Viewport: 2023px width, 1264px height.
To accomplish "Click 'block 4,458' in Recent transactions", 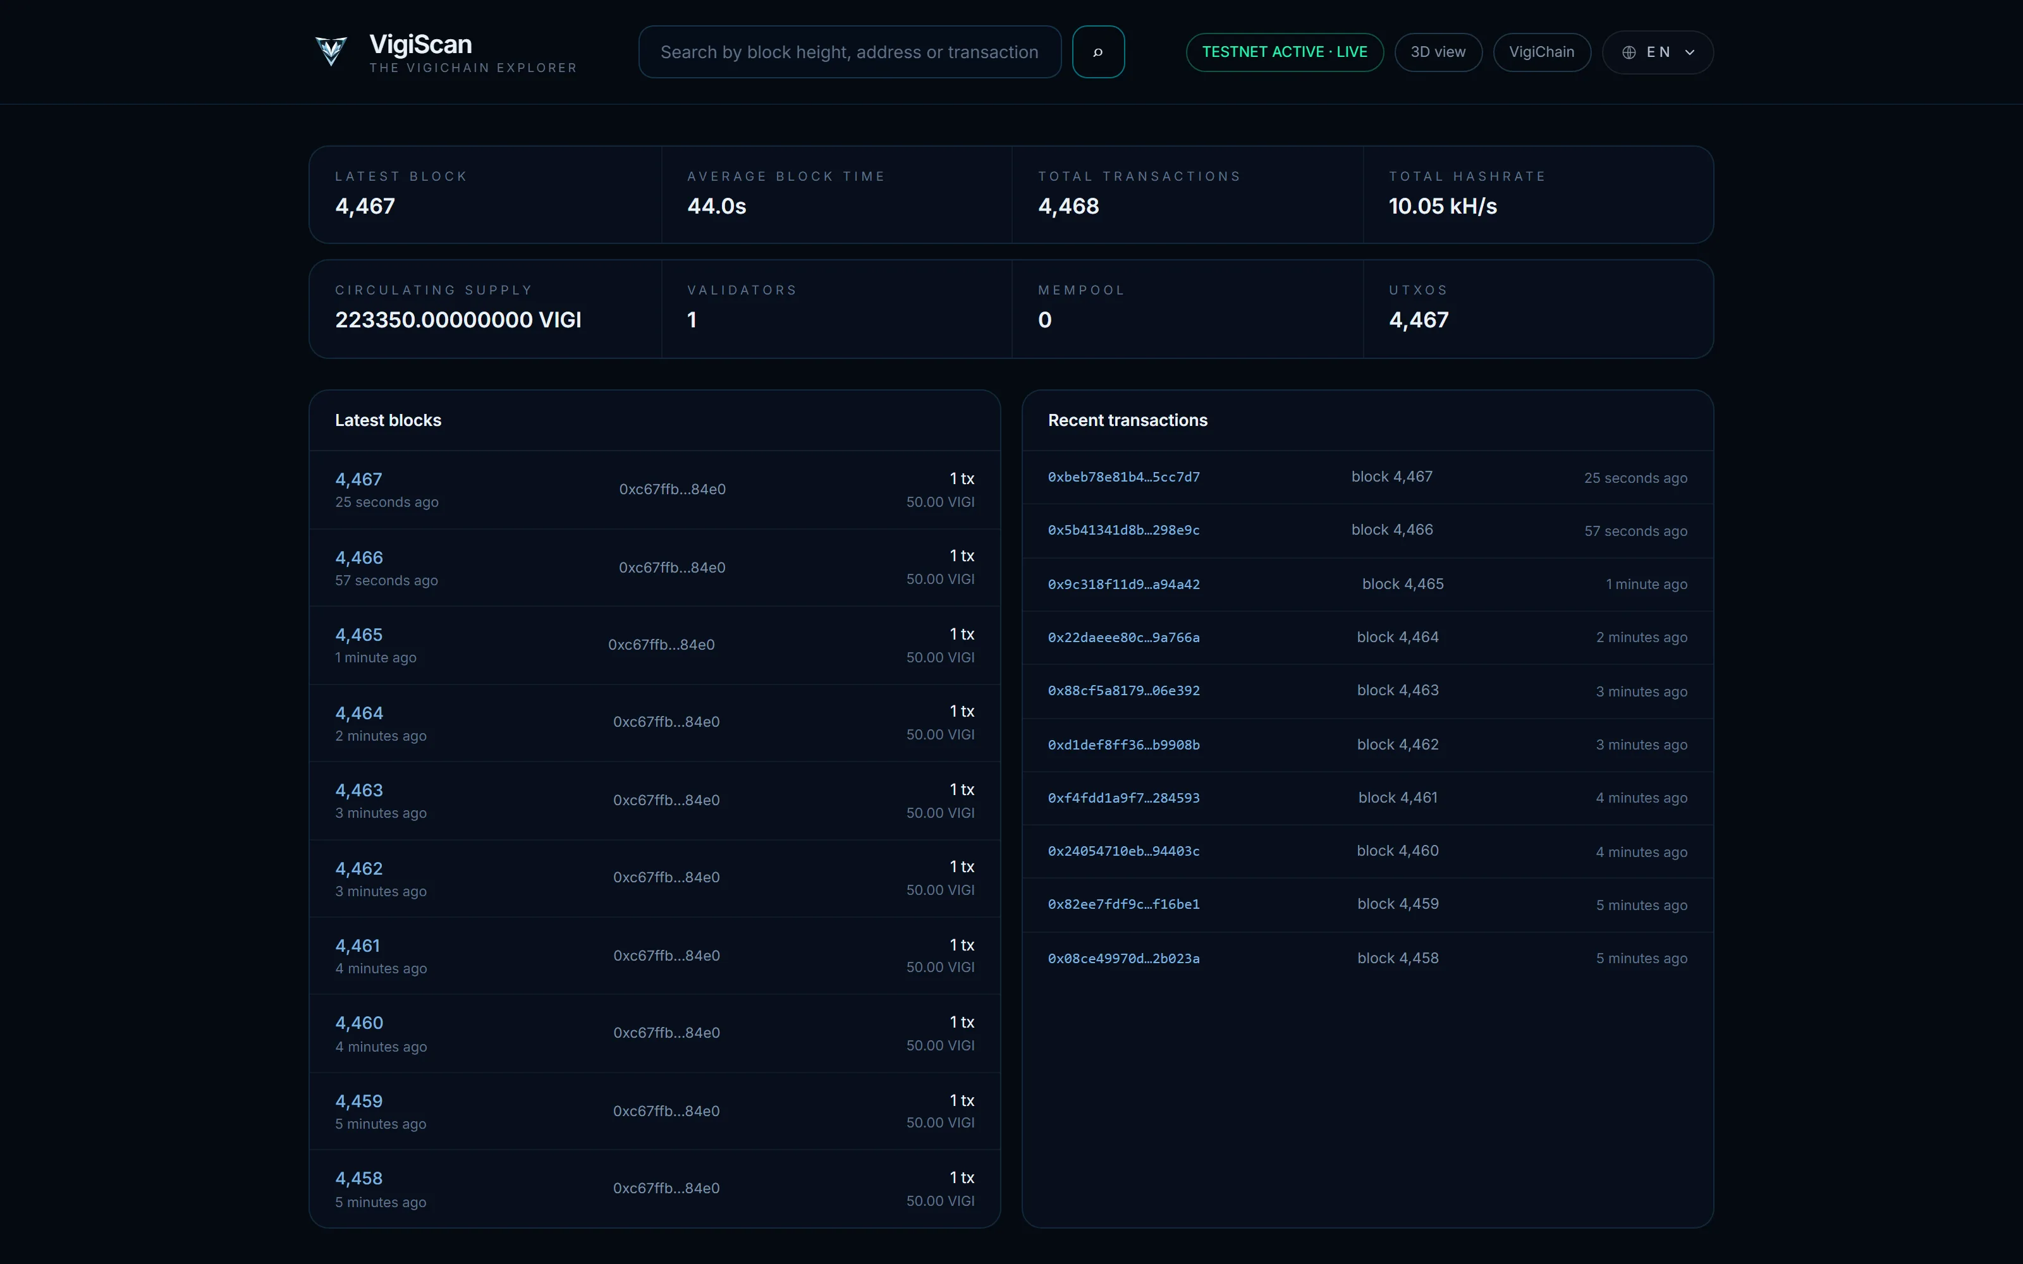I will pos(1398,959).
